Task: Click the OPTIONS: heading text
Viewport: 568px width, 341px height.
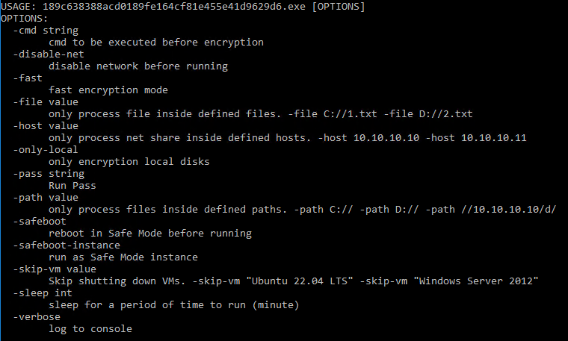Action: pyautogui.click(x=24, y=19)
